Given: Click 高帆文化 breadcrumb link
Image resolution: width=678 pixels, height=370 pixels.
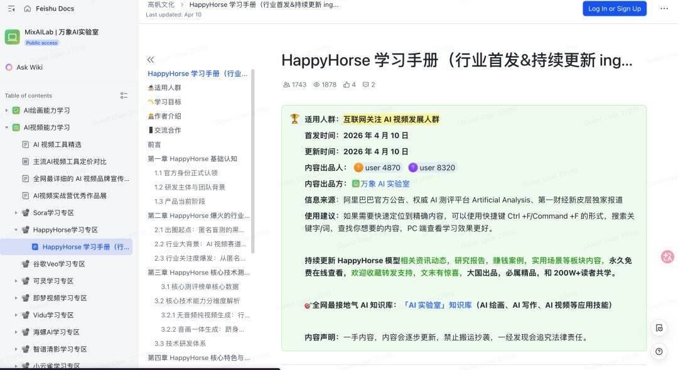Looking at the screenshot, I should click(161, 5).
